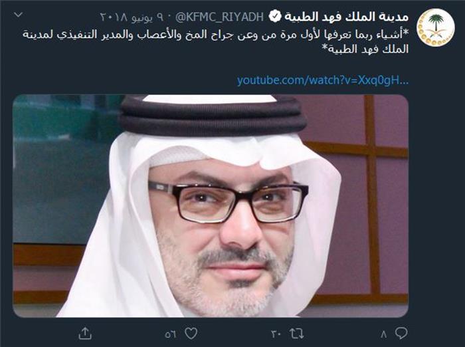The width and height of the screenshot is (465, 347).
Task: Click the reply speech bubble icon
Action: click(401, 333)
